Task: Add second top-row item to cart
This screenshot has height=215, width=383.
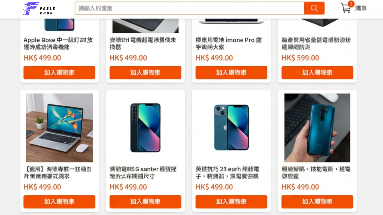Action: coord(145,73)
